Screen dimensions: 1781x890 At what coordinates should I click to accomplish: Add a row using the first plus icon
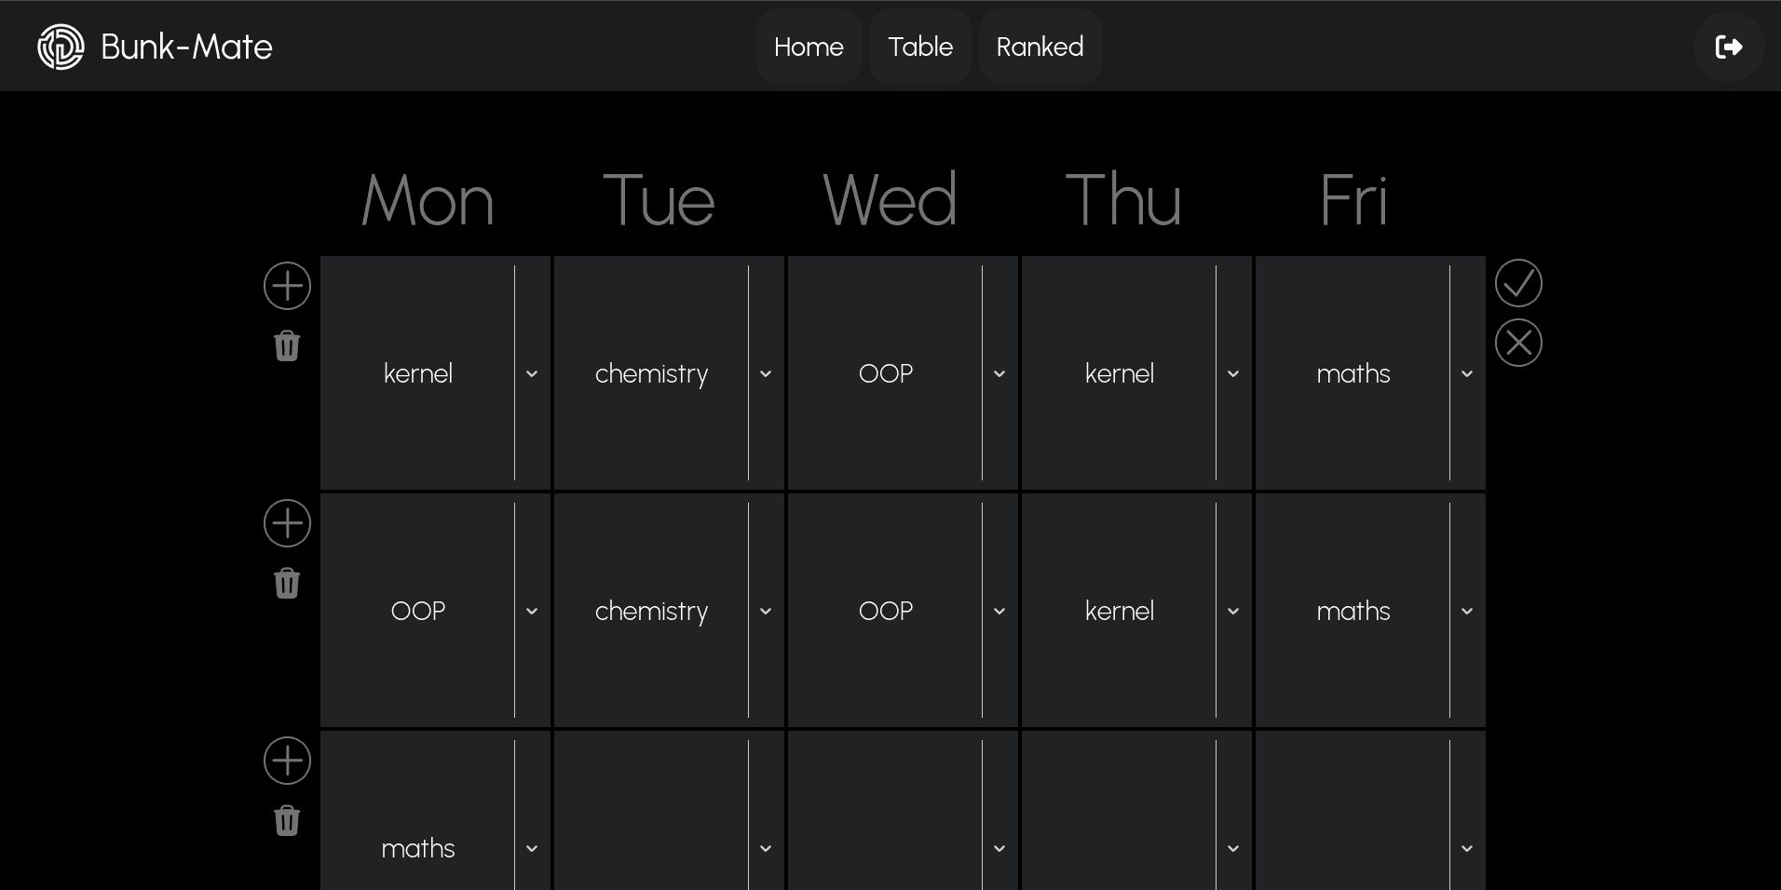tap(287, 286)
